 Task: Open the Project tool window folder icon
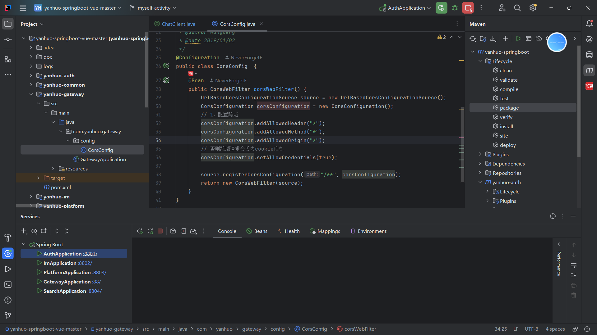pos(8,24)
